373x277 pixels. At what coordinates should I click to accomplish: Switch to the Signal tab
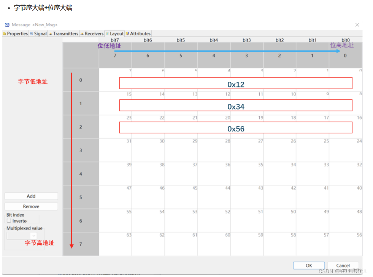point(38,33)
